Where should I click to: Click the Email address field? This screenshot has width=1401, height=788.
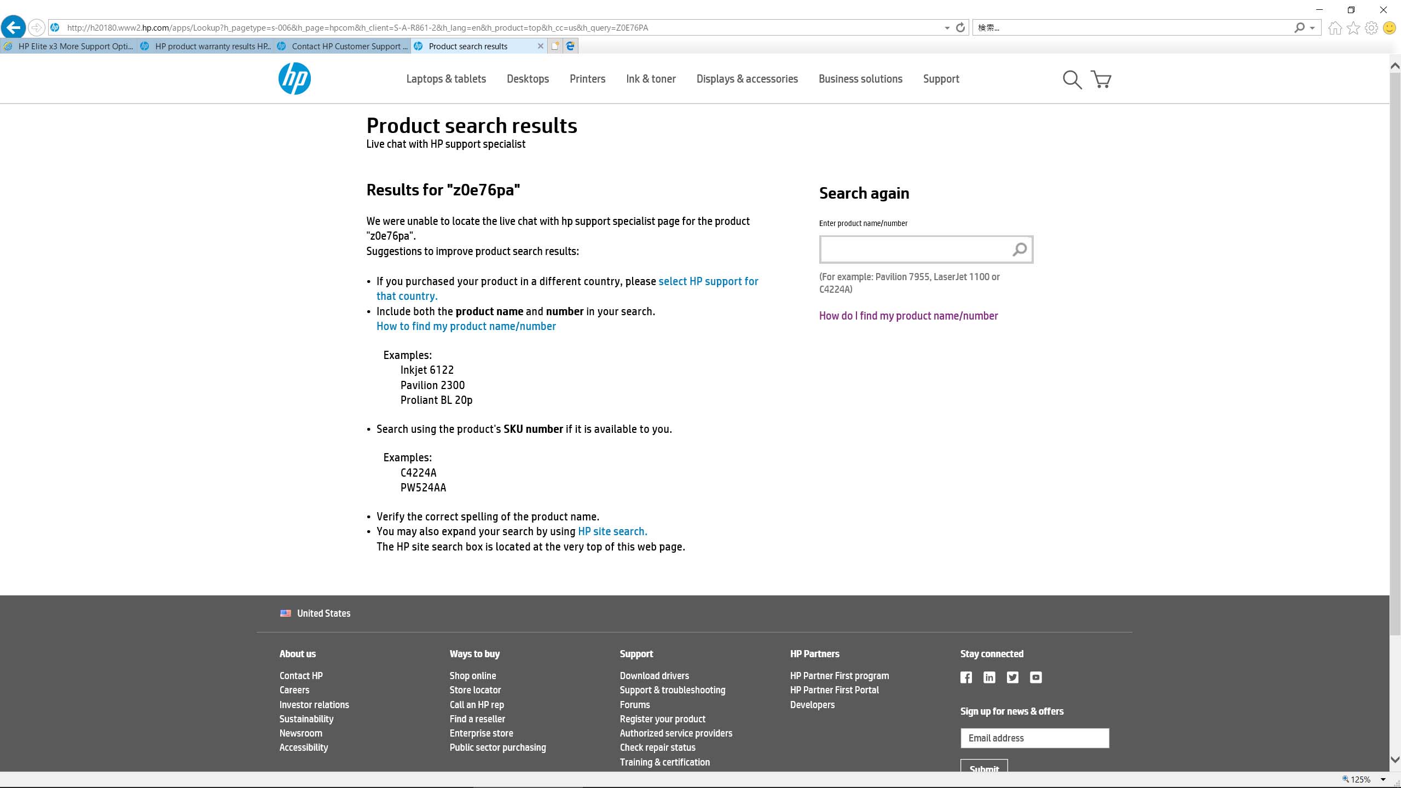click(x=1034, y=738)
